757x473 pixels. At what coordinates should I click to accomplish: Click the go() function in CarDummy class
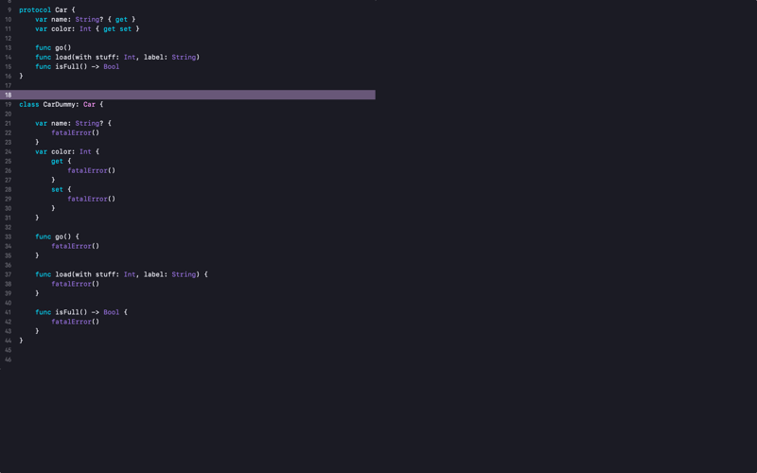pos(63,236)
